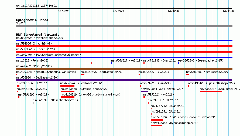The image size is (240, 136).
Task: Click the red nsv524856 variant bar
Action: [x=124, y=46]
